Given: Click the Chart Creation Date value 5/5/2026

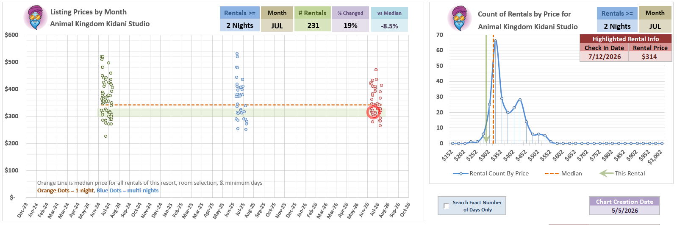Looking at the screenshot, I should pos(624,210).
